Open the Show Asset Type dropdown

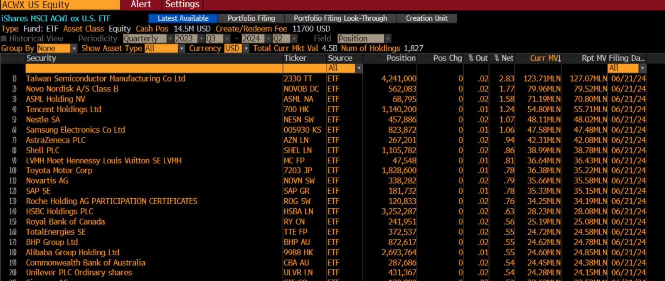(165, 48)
